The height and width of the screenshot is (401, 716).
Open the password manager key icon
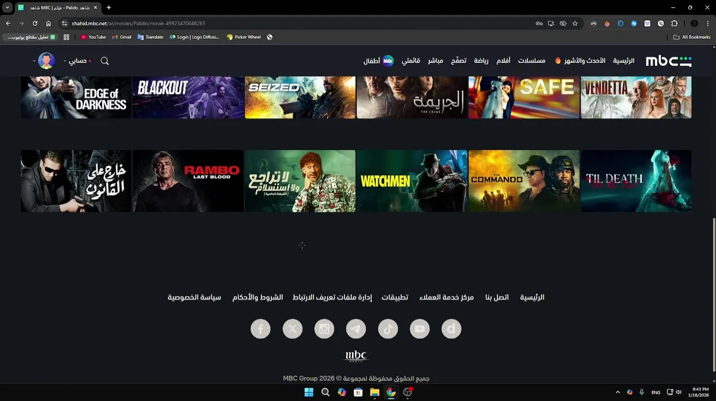pyautogui.click(x=539, y=23)
